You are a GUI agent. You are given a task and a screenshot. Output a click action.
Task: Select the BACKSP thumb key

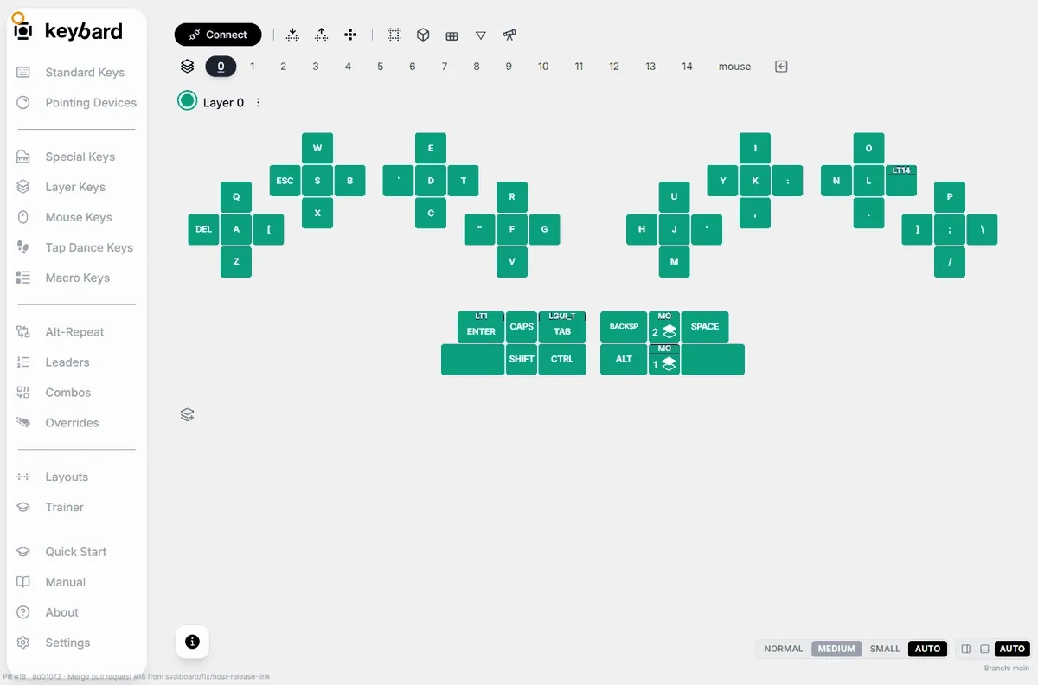(624, 327)
